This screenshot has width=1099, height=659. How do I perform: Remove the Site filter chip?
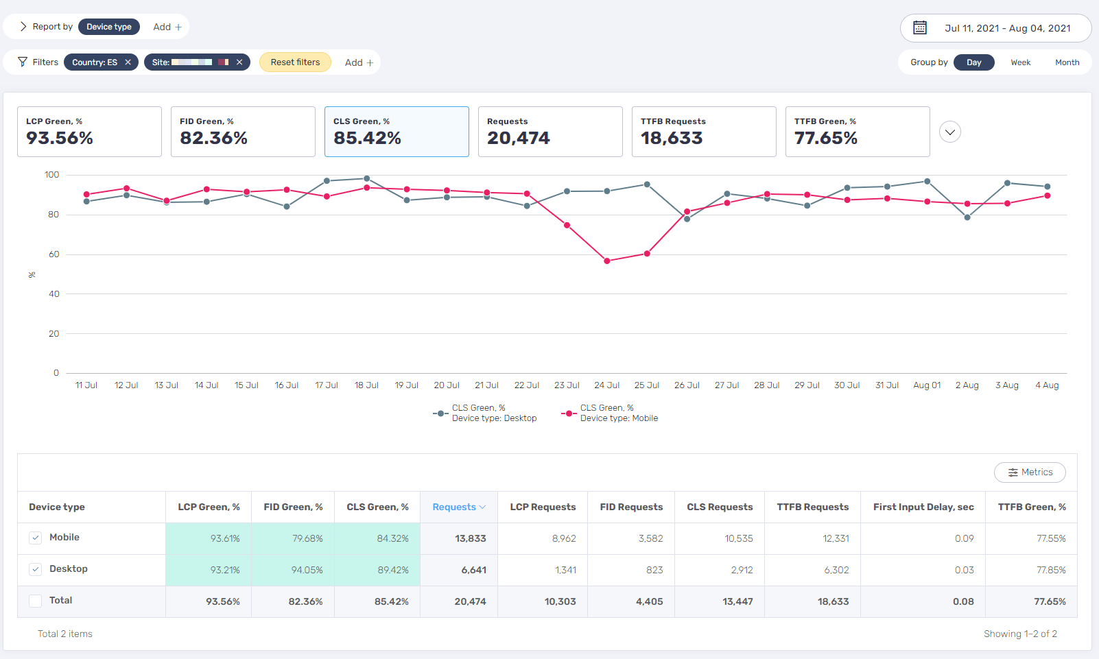coord(239,62)
